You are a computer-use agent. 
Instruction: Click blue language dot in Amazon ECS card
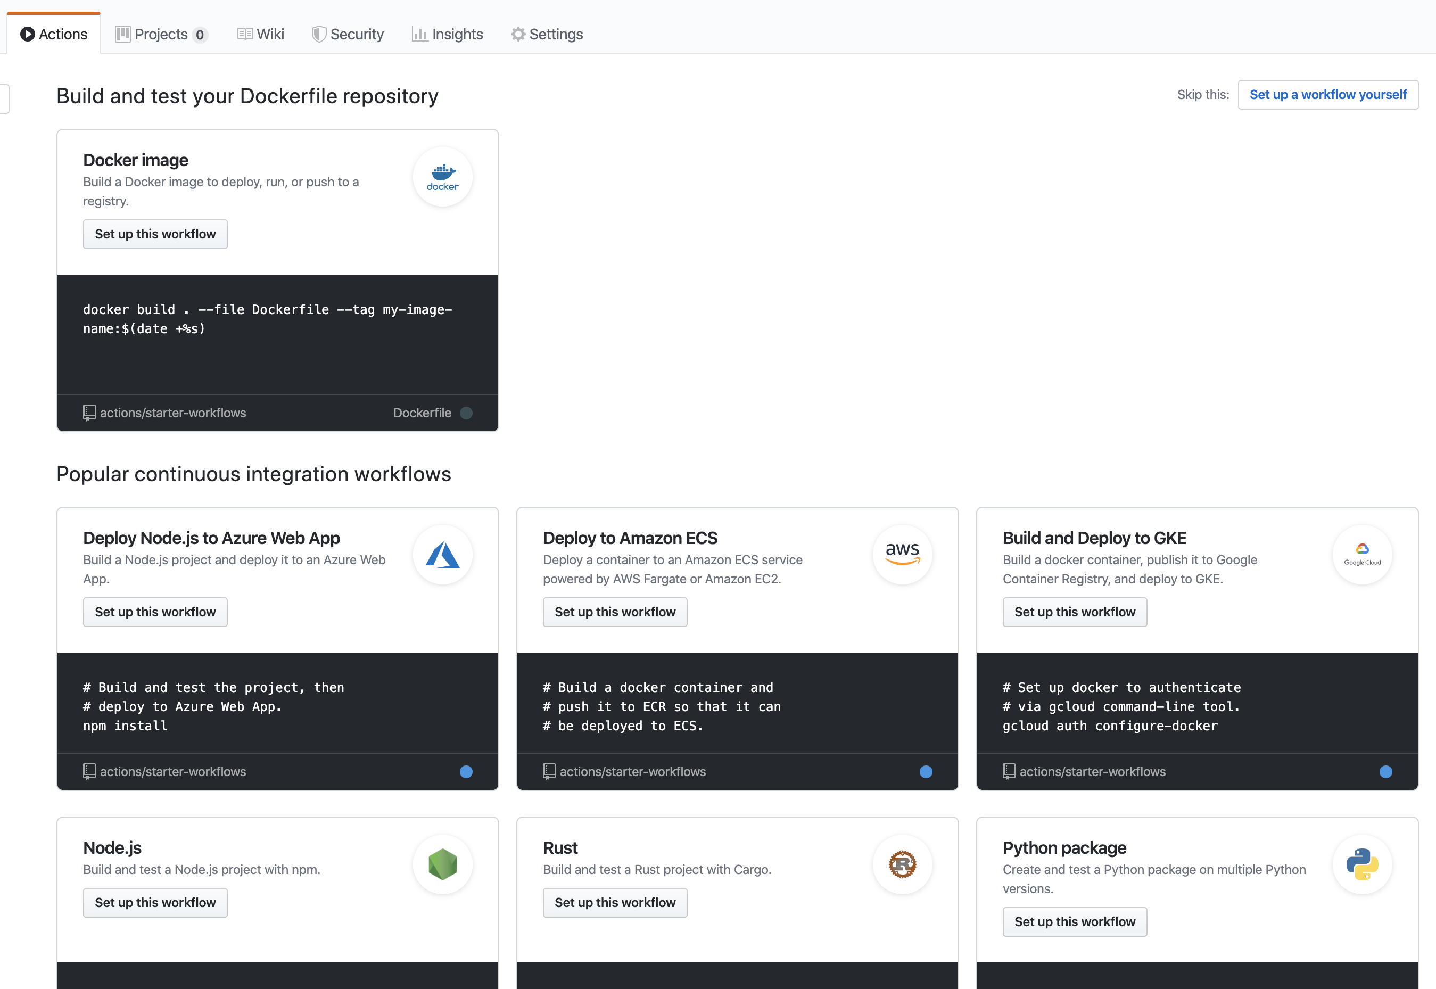(926, 772)
